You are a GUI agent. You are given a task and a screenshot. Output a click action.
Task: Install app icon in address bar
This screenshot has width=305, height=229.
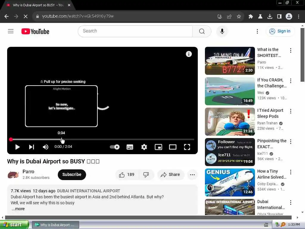(x=220, y=17)
